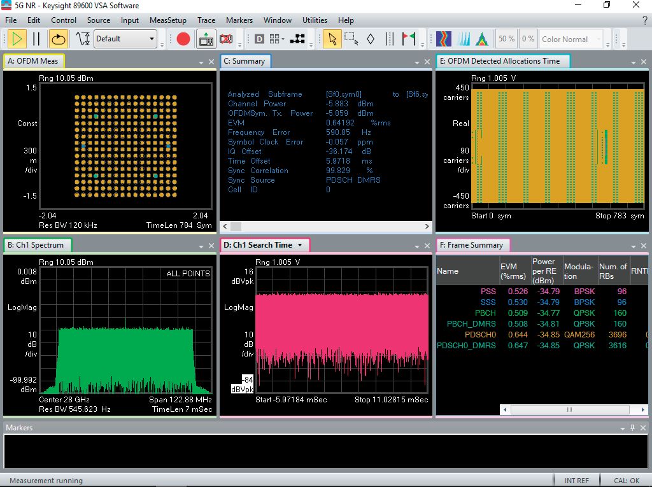The width and height of the screenshot is (652, 487).
Task: Click the red-green band power flags icon
Action: (x=409, y=39)
